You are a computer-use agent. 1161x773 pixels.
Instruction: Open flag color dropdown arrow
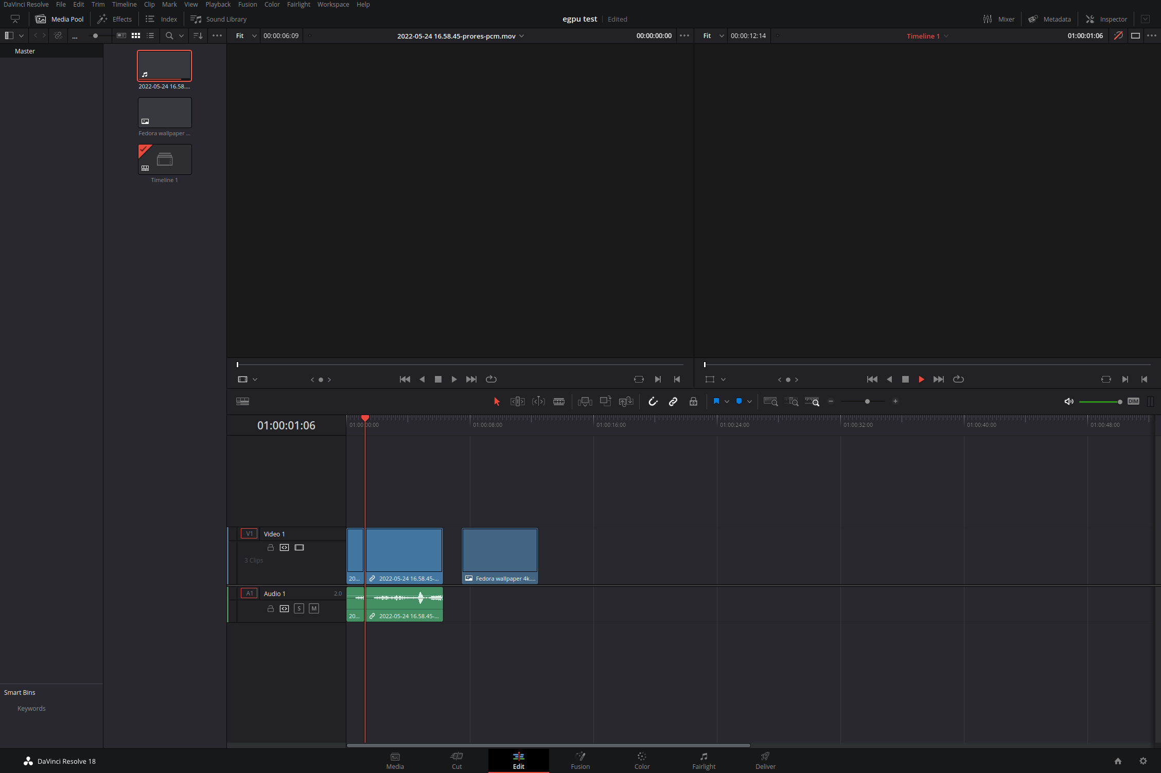727,402
